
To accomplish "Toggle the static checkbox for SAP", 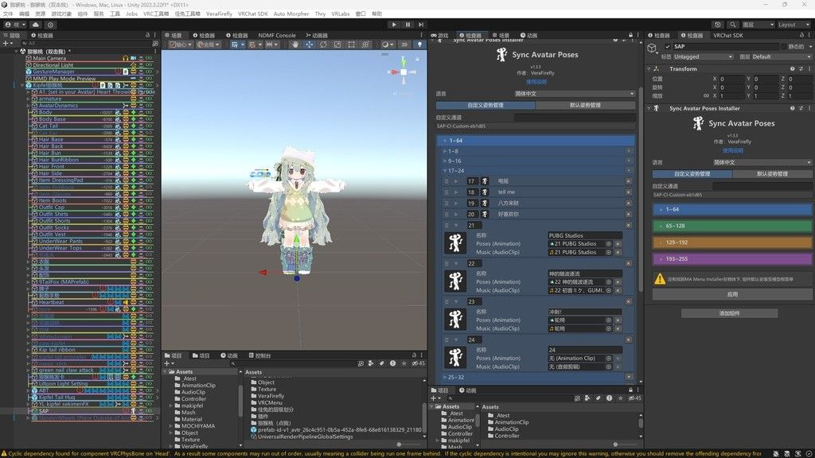I will click(x=784, y=46).
